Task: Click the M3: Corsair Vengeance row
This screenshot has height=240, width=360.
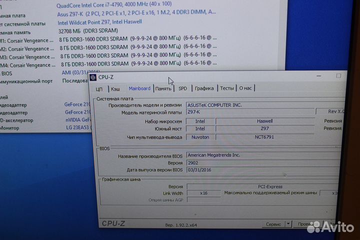Action: (108, 56)
